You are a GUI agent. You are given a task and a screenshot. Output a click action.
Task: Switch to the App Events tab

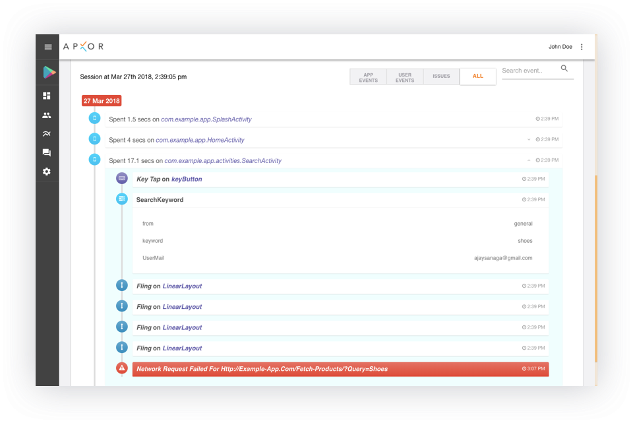(x=368, y=77)
